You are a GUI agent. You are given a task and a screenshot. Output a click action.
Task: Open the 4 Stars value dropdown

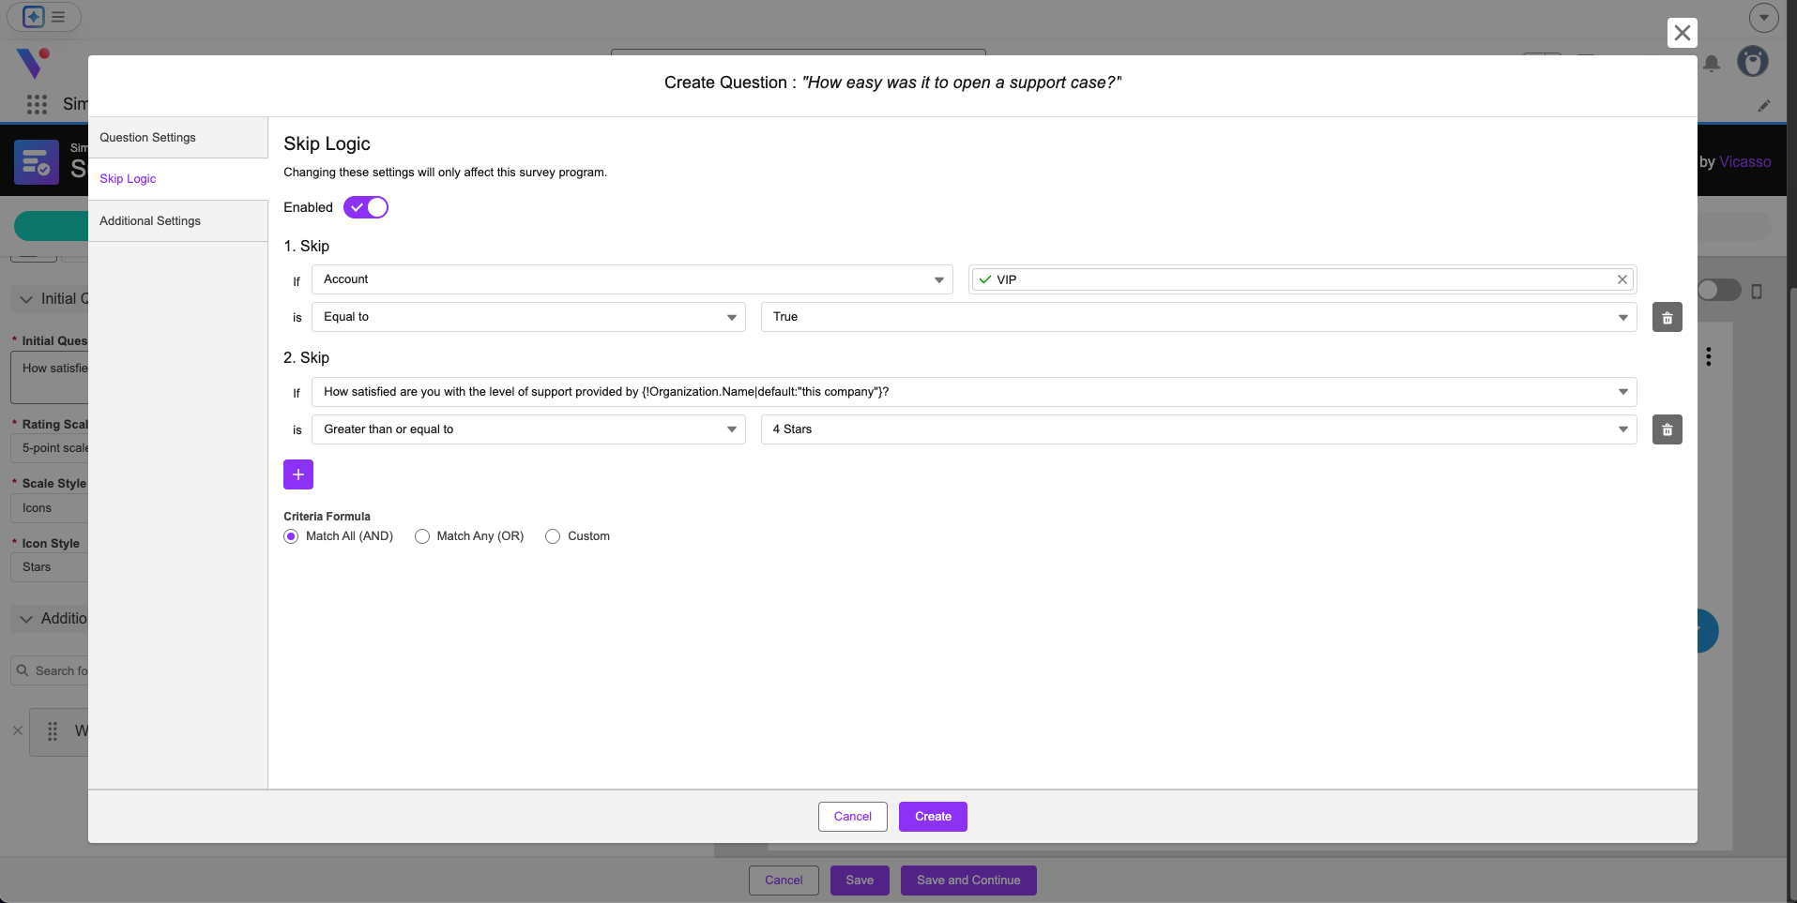(x=1198, y=429)
